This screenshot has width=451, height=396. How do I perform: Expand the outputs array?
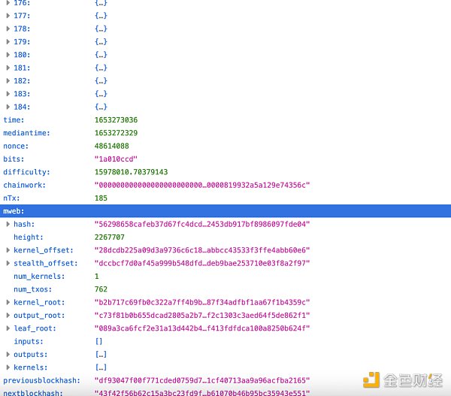pyautogui.click(x=8, y=354)
